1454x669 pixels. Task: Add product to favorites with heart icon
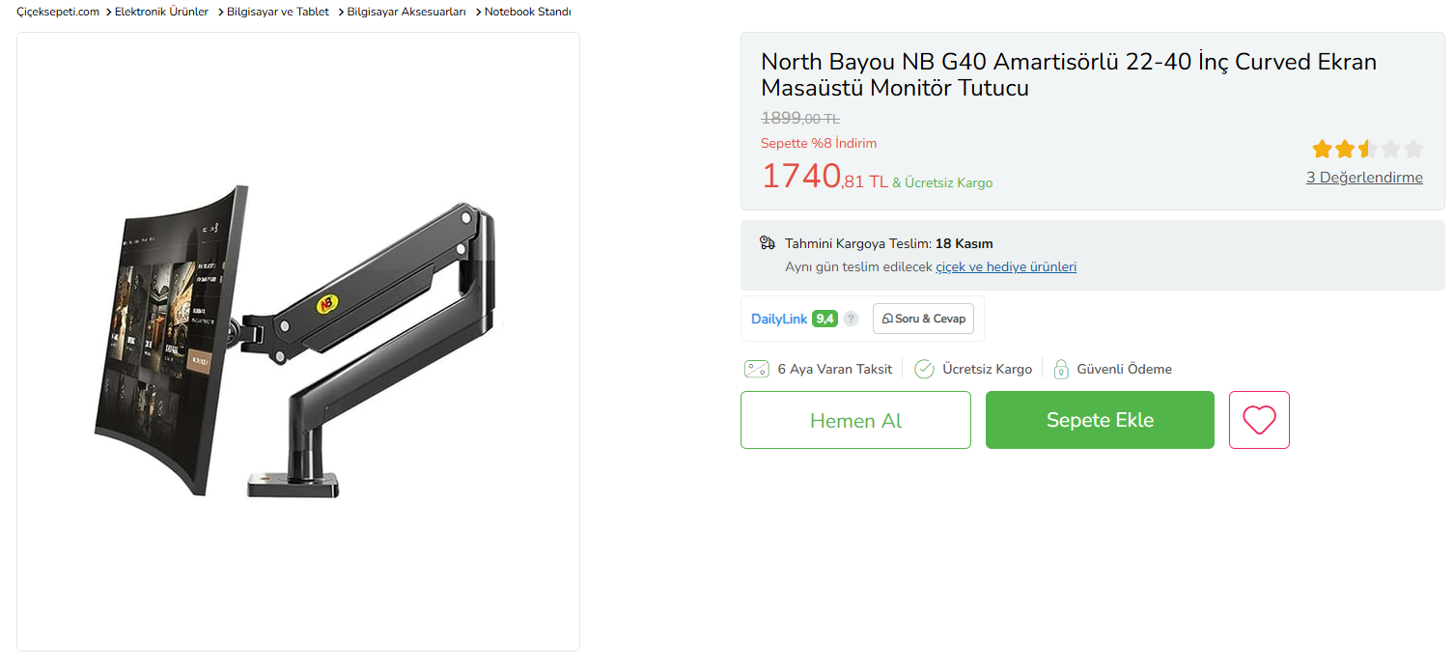[1259, 420]
